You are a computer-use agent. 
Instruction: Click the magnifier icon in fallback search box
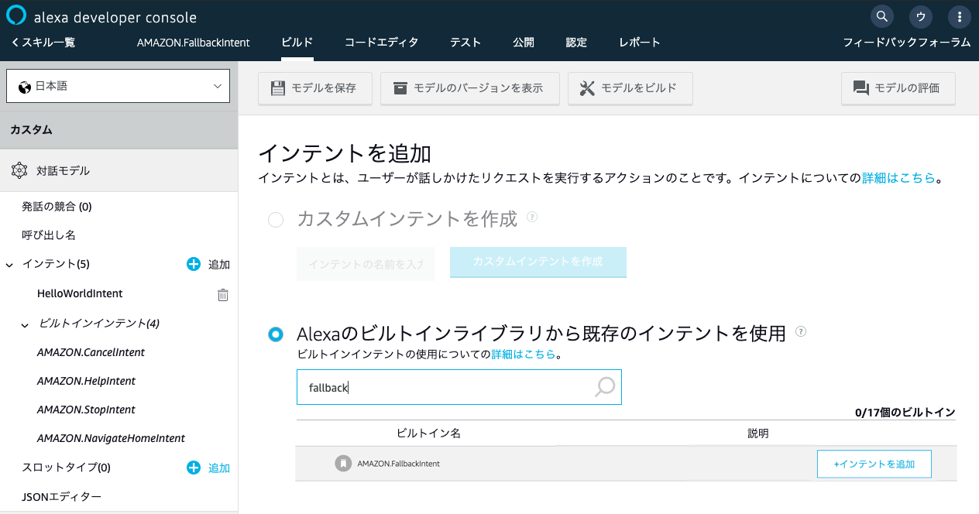click(x=604, y=387)
